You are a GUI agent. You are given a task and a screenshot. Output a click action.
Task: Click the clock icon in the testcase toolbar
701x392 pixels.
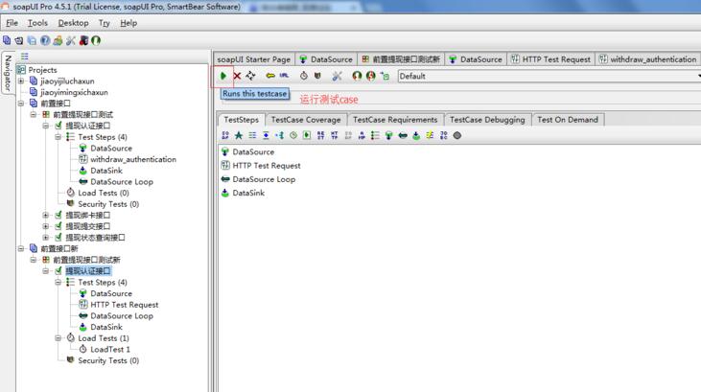tap(304, 76)
